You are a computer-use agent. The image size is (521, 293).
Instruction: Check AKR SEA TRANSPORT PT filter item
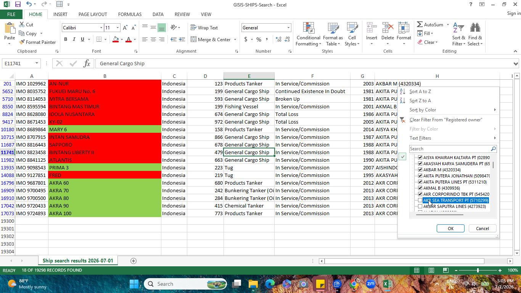420,200
